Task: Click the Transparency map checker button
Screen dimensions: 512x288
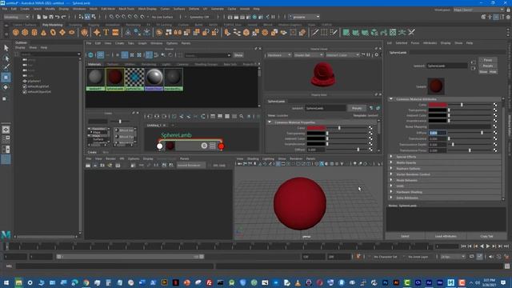Action: [495, 110]
